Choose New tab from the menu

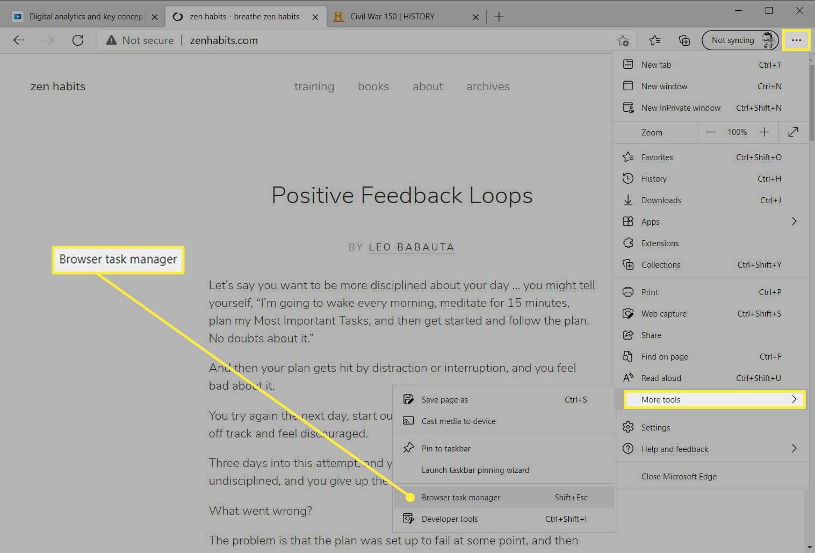[710, 64]
